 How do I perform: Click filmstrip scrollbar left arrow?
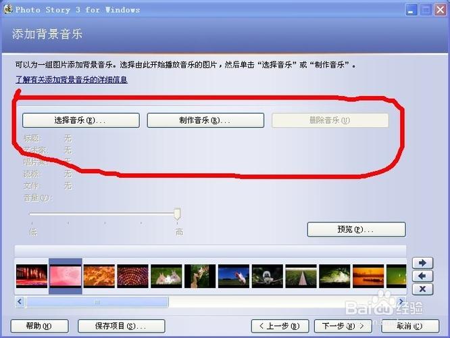click(x=20, y=302)
